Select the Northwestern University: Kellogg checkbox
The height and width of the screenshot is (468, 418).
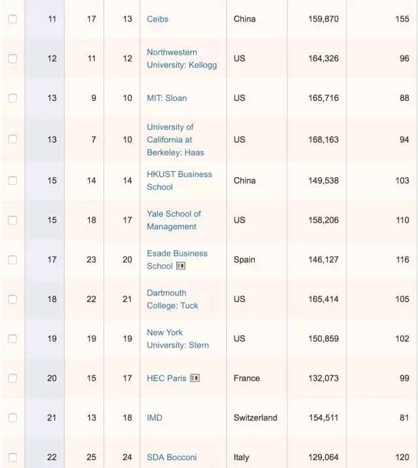click(12, 59)
